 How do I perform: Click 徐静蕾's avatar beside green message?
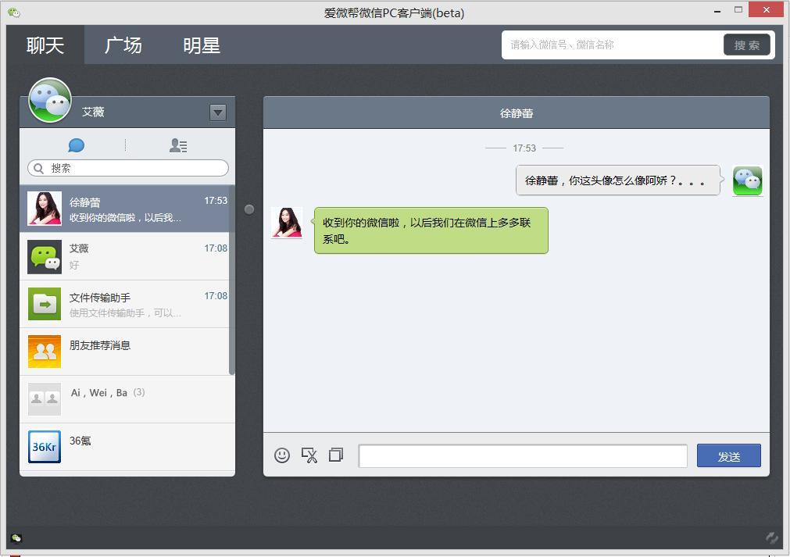[x=287, y=222]
